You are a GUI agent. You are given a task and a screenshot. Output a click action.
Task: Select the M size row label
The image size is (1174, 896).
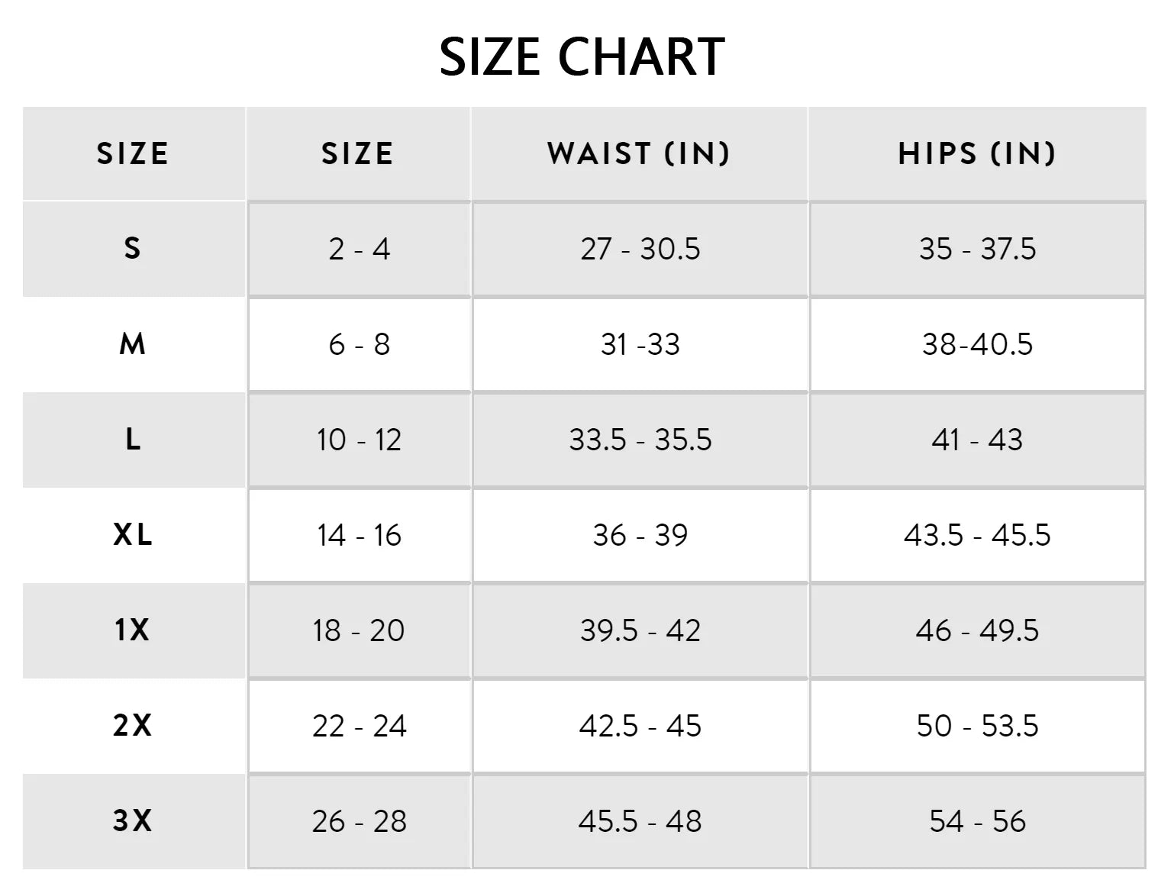coord(133,344)
